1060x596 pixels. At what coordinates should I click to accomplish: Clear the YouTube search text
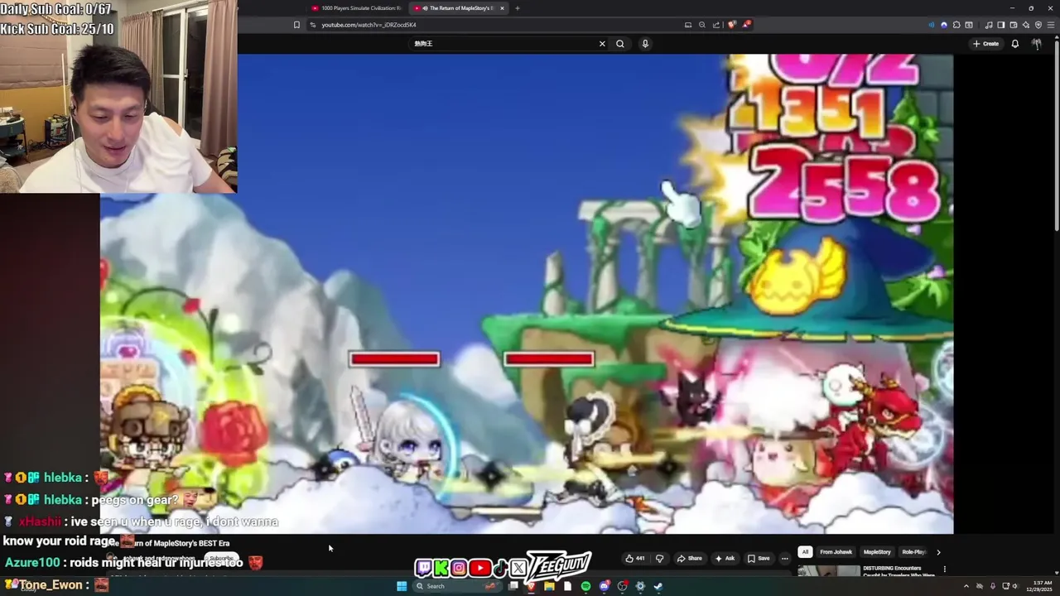pyautogui.click(x=602, y=44)
